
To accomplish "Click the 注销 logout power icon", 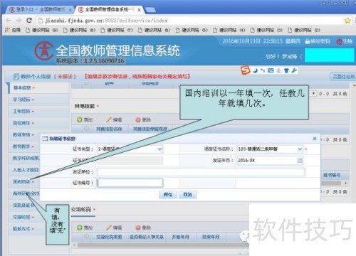I will click(x=339, y=41).
